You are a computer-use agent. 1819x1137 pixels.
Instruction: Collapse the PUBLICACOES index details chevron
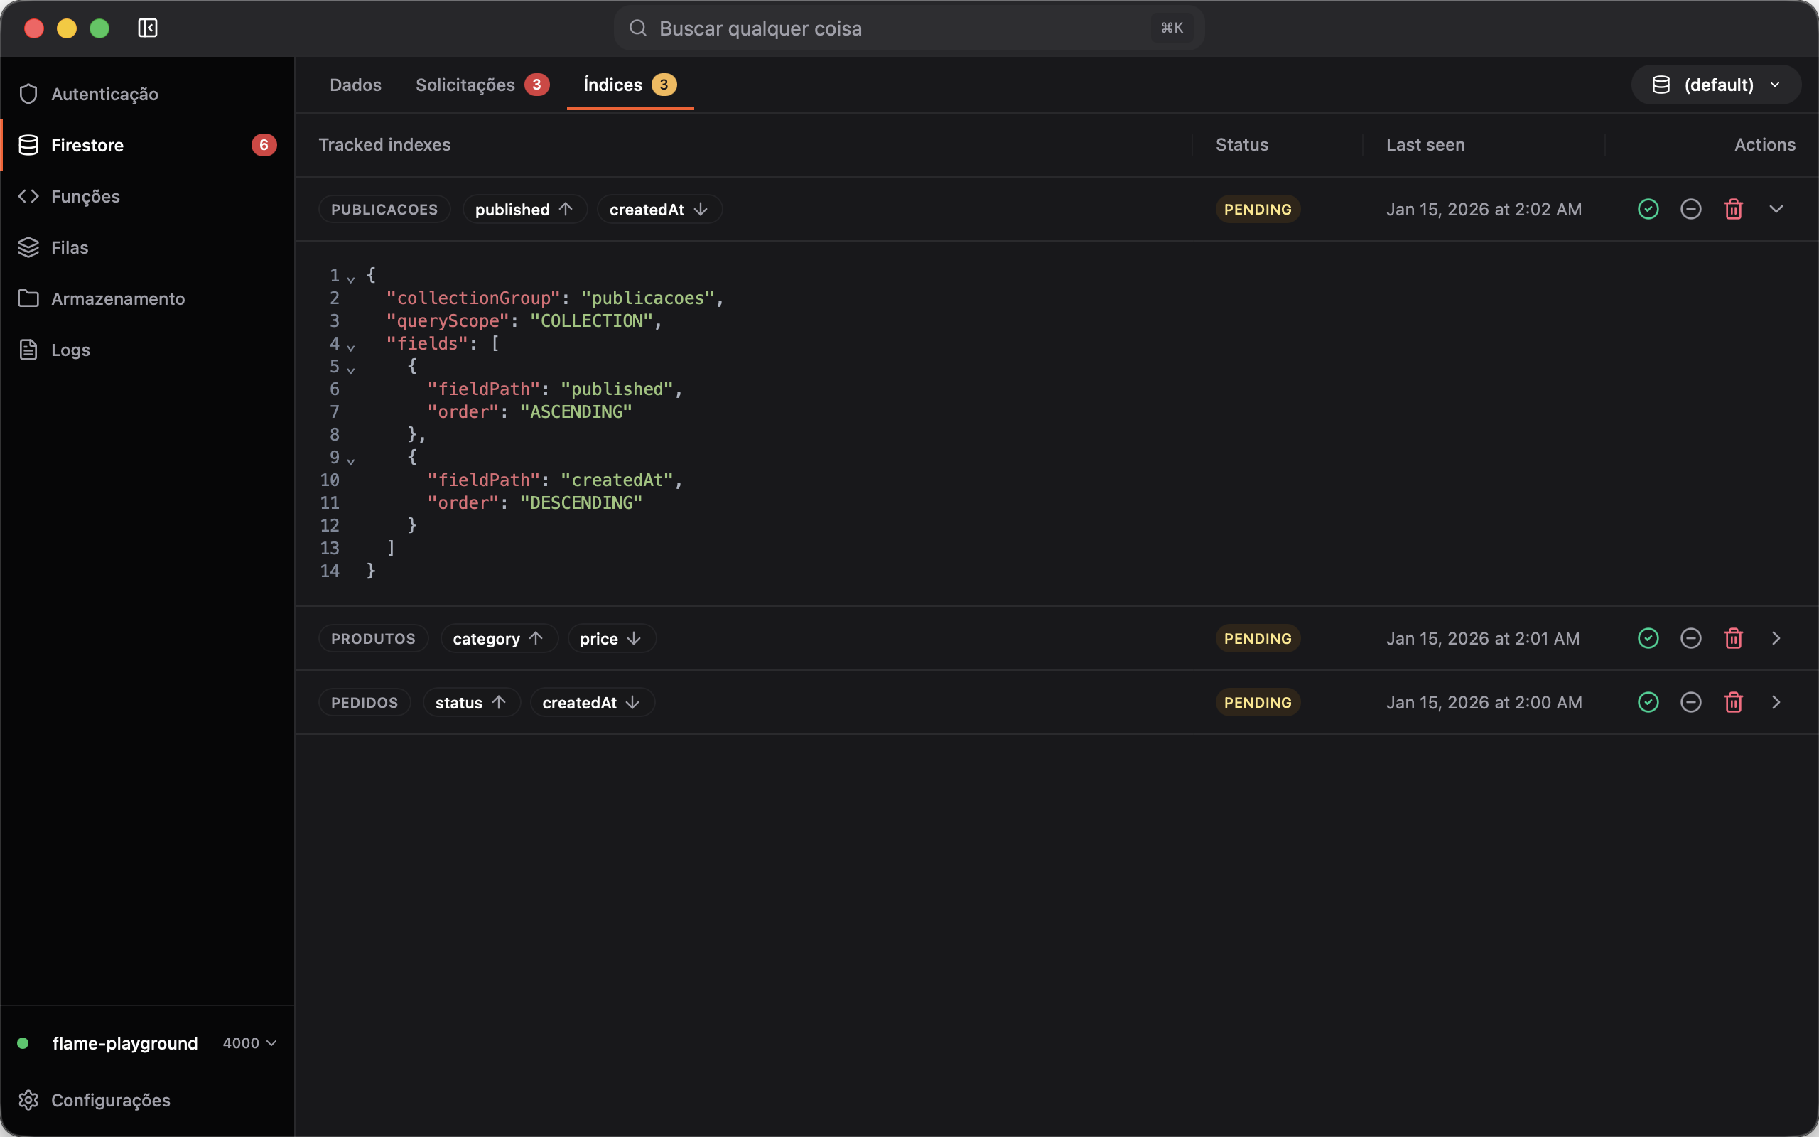tap(1776, 209)
